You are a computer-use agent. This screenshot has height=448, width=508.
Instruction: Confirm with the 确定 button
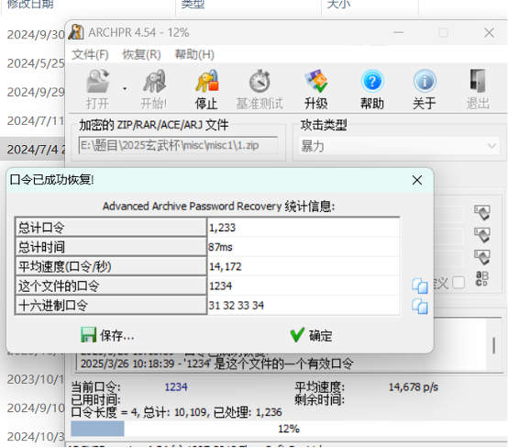tap(312, 335)
